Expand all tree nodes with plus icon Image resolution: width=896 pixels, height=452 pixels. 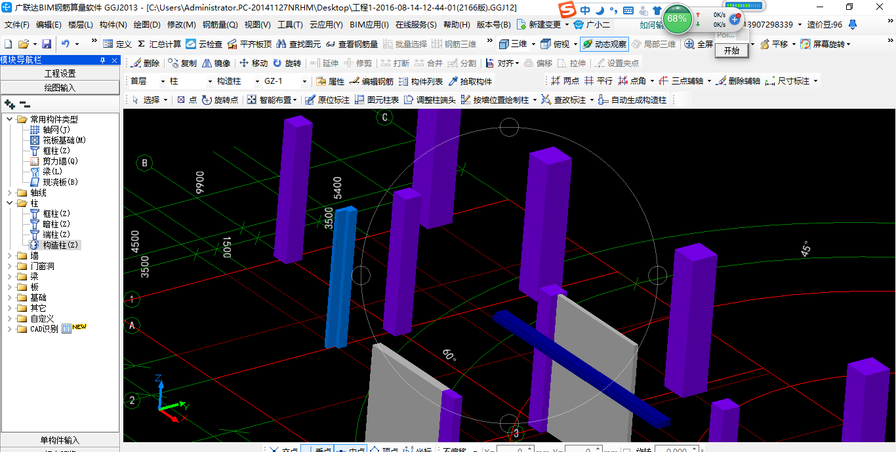(10, 104)
